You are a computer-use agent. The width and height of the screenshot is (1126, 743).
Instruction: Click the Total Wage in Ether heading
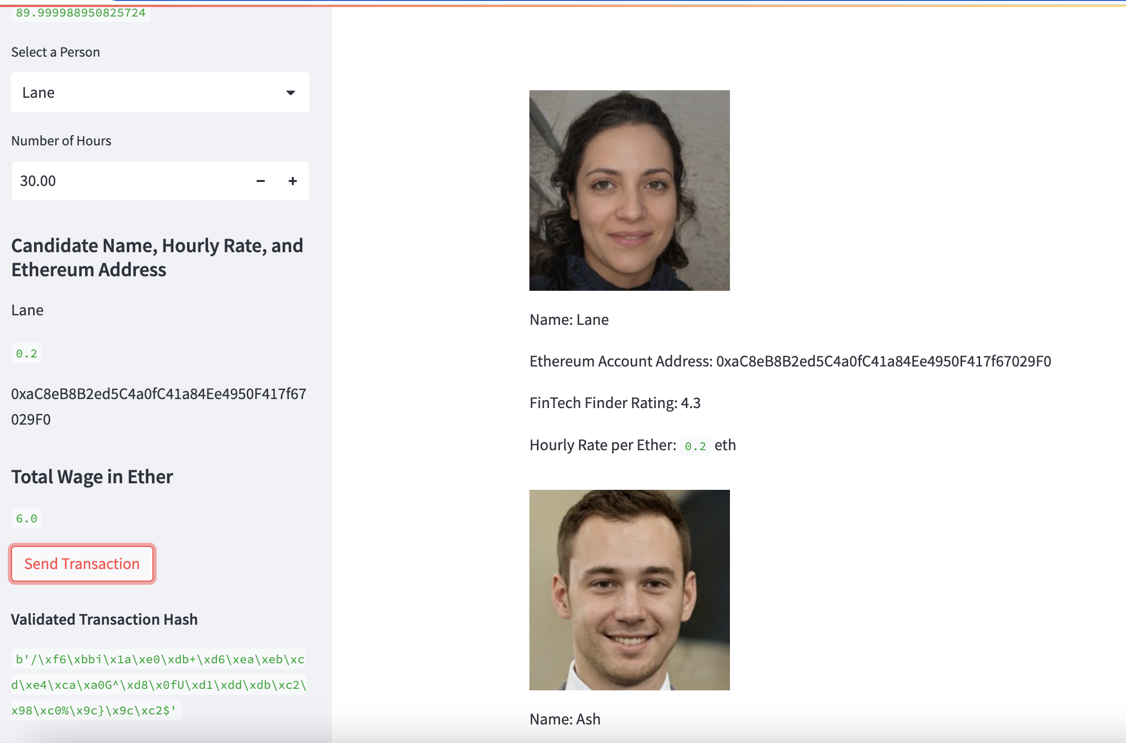(92, 476)
